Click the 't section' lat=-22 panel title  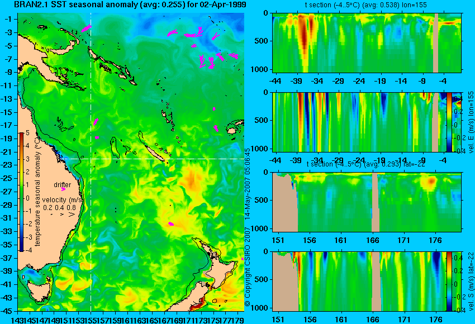pos(365,164)
